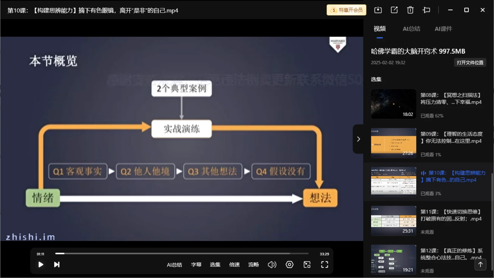Click the 第09课【理智的生活态度】title
Viewport: 494px width, 278px height.
[451, 137]
